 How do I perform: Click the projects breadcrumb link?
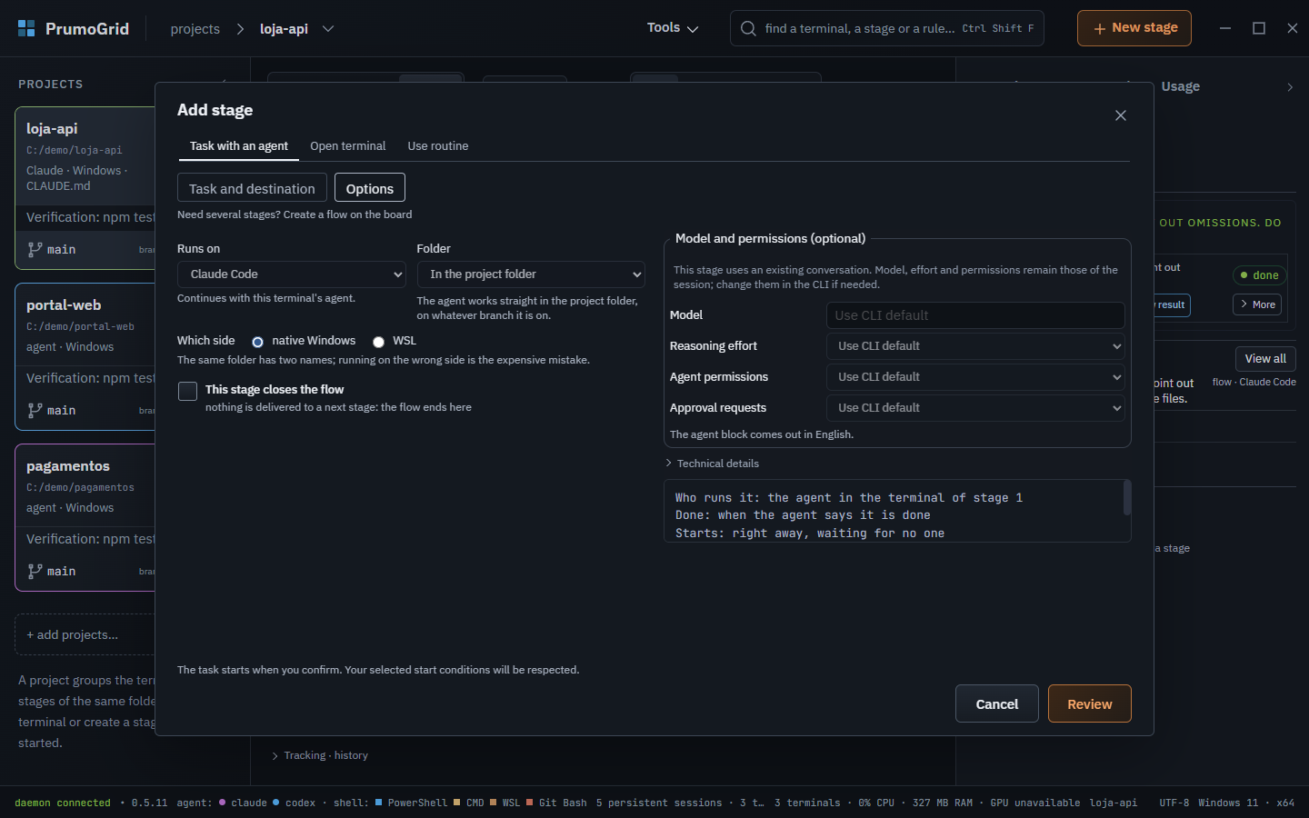tap(195, 29)
